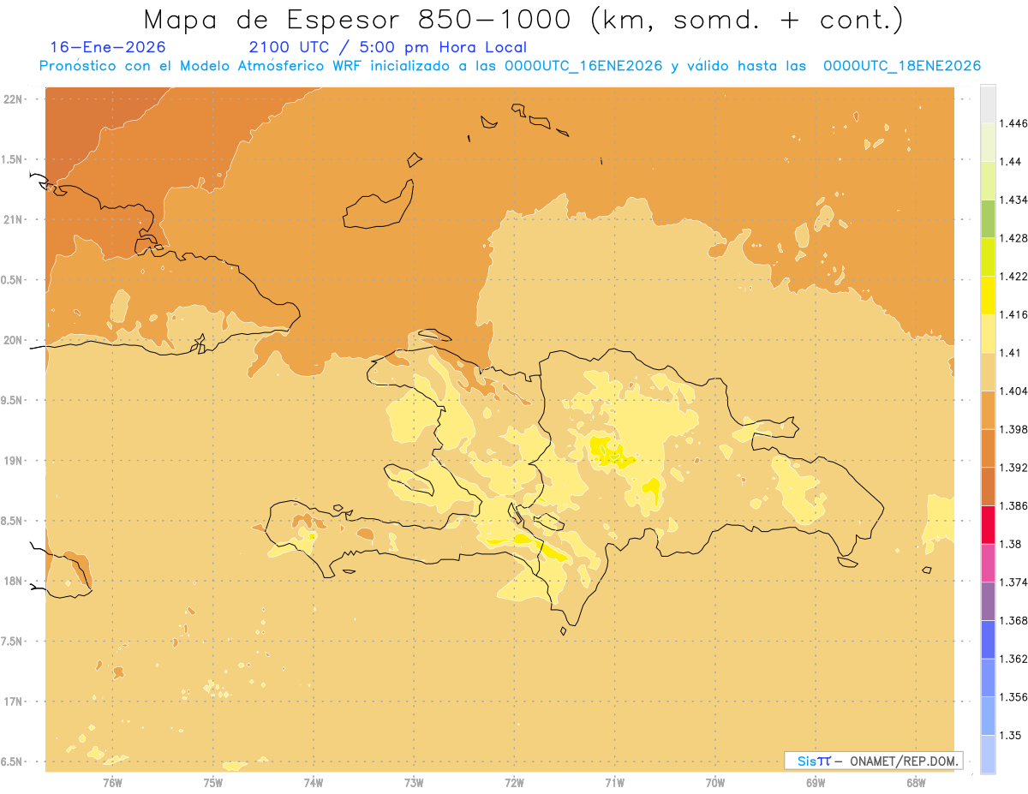Image resolution: width=1028 pixels, height=794 pixels.
Task: Click the legend value '1.44'
Action: [x=1012, y=162]
